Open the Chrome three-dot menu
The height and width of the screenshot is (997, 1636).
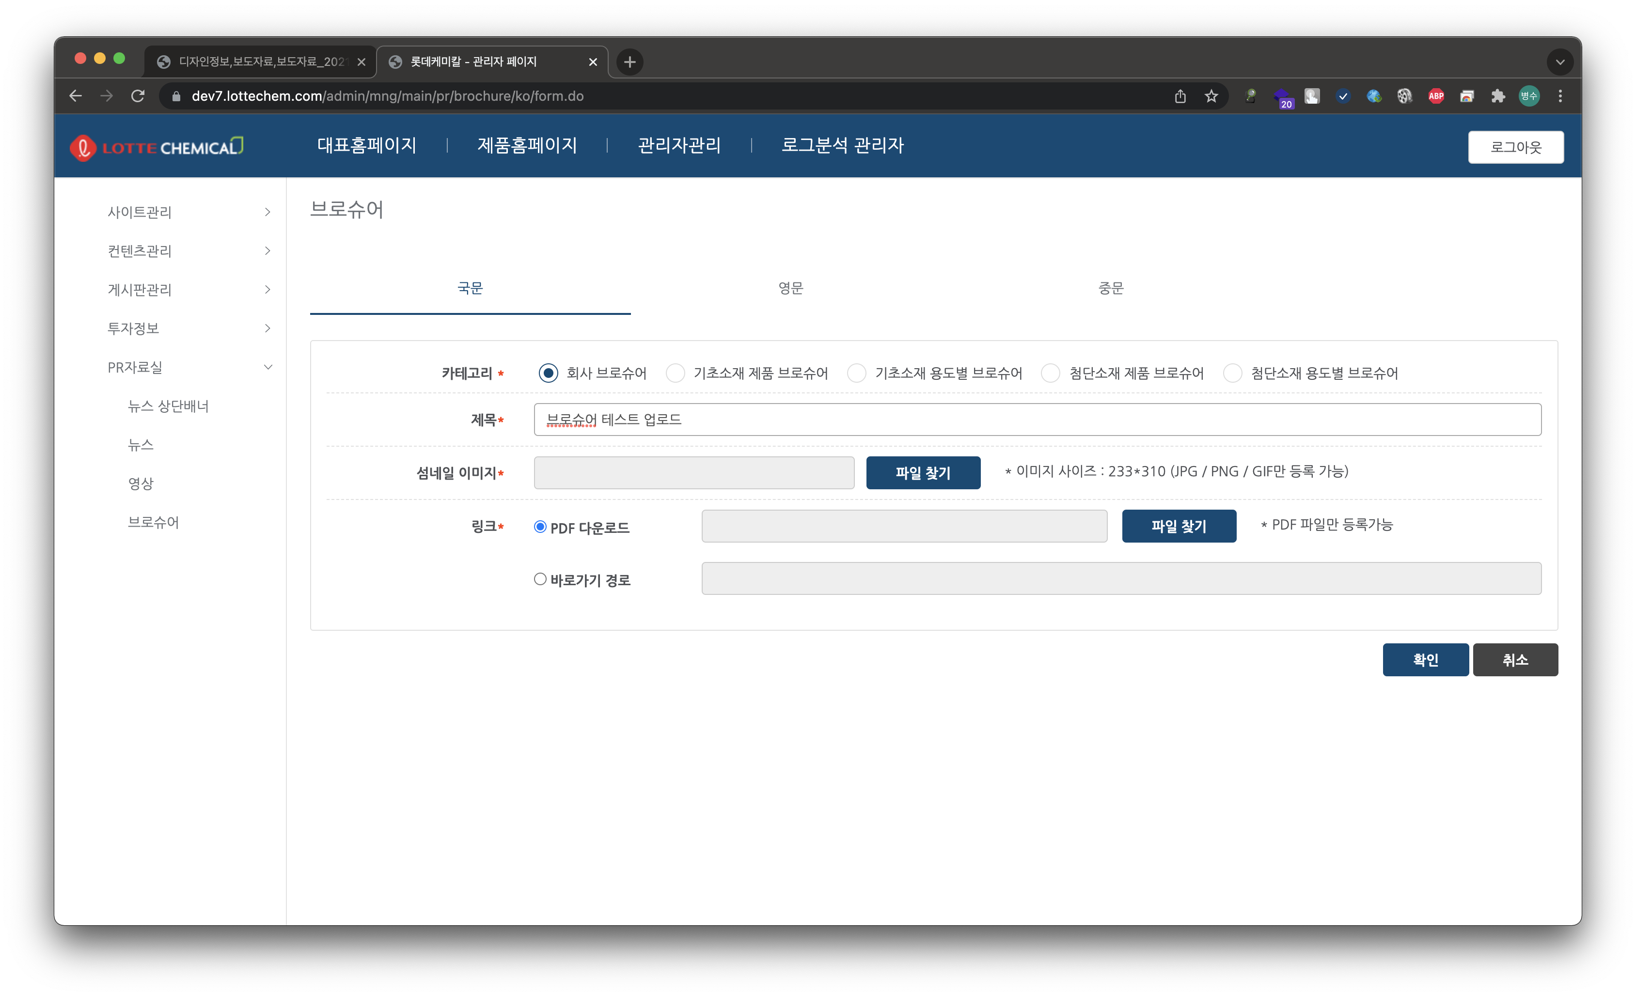click(x=1560, y=96)
